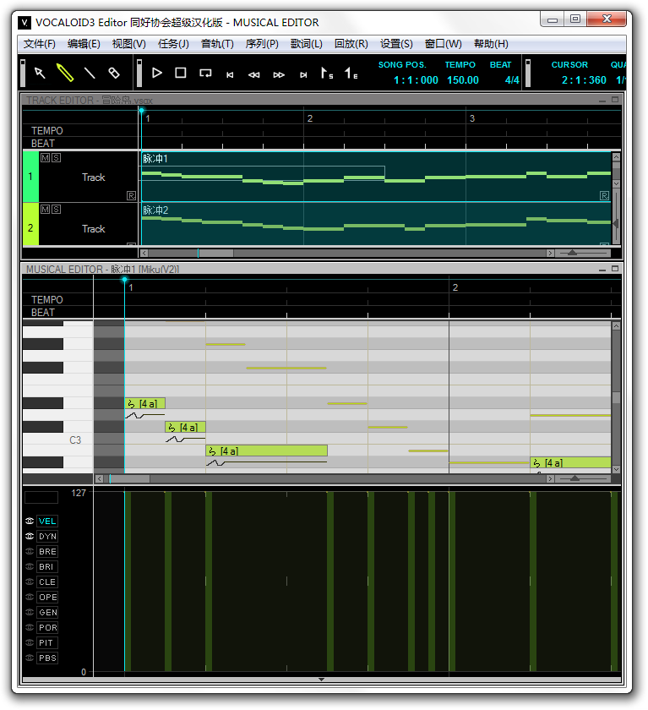The height and width of the screenshot is (710, 648).
Task: Select the DYN parameter button
Action: coord(47,537)
